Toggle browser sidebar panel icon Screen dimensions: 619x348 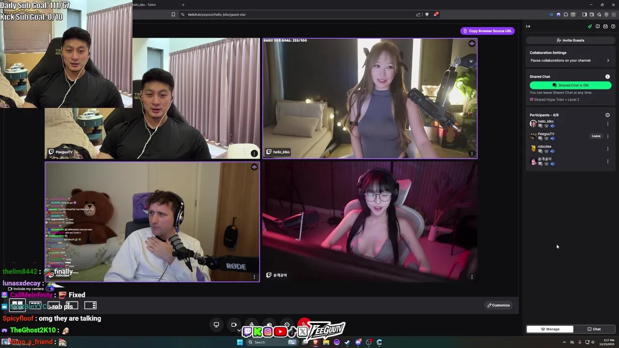[584, 14]
